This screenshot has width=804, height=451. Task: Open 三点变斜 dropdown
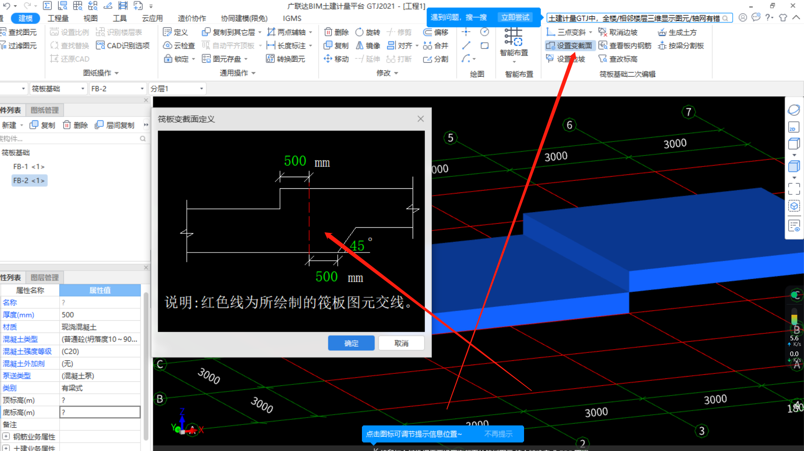click(590, 33)
